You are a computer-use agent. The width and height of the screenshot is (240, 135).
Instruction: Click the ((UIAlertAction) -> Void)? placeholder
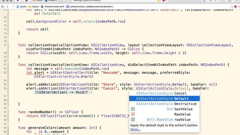pyautogui.click(x=62, y=92)
